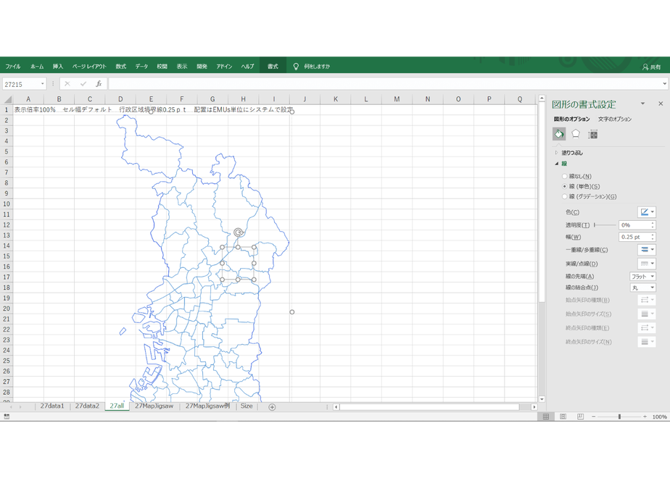Click the formula bar input area
Image resolution: width=670 pixels, height=478 pixels.
pyautogui.click(x=384, y=84)
